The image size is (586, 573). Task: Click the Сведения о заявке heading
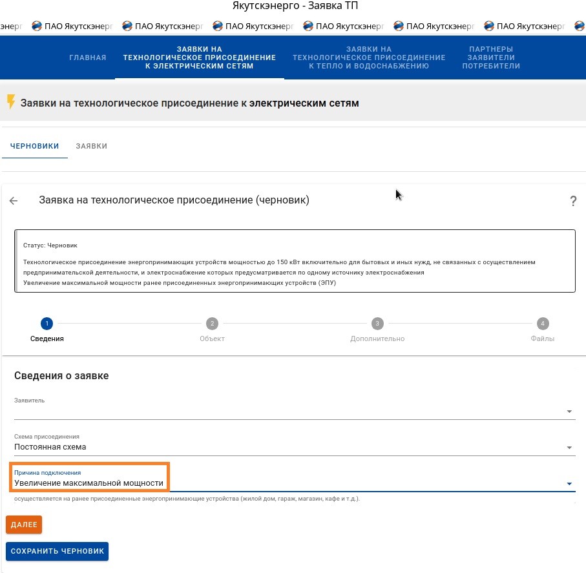click(61, 376)
